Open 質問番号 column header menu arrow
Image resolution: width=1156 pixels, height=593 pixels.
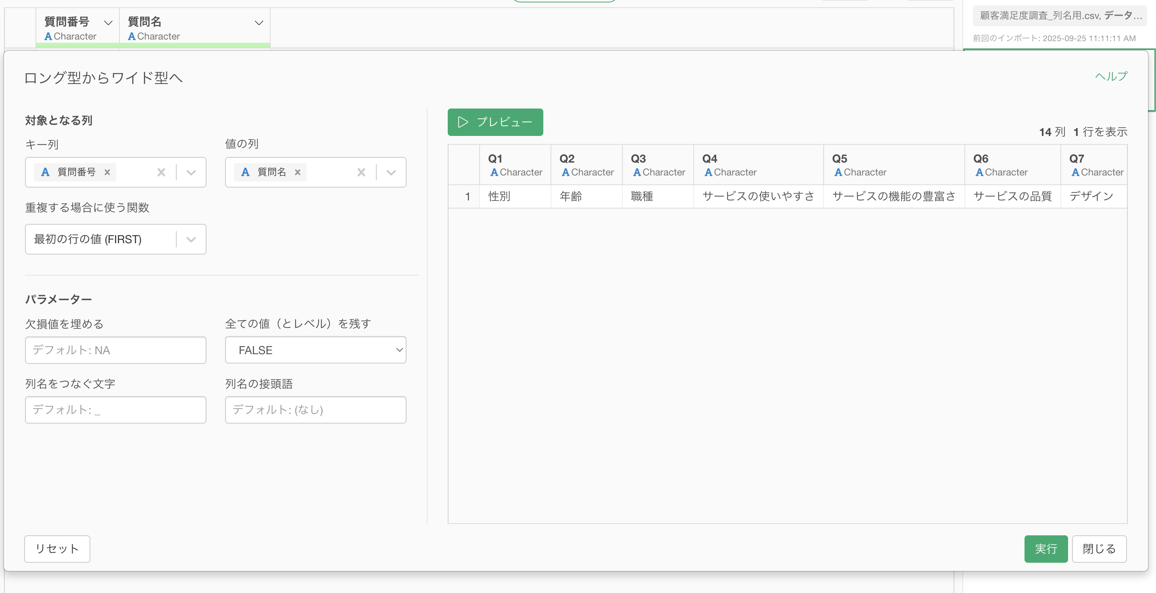(108, 23)
